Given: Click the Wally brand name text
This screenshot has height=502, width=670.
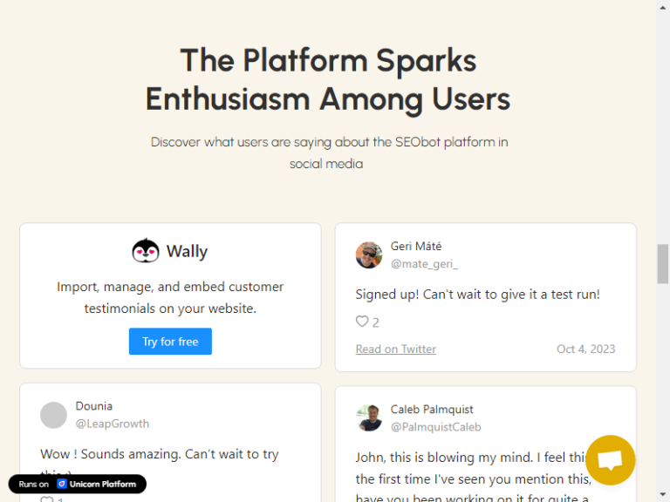Looking at the screenshot, I should pyautogui.click(x=187, y=251).
